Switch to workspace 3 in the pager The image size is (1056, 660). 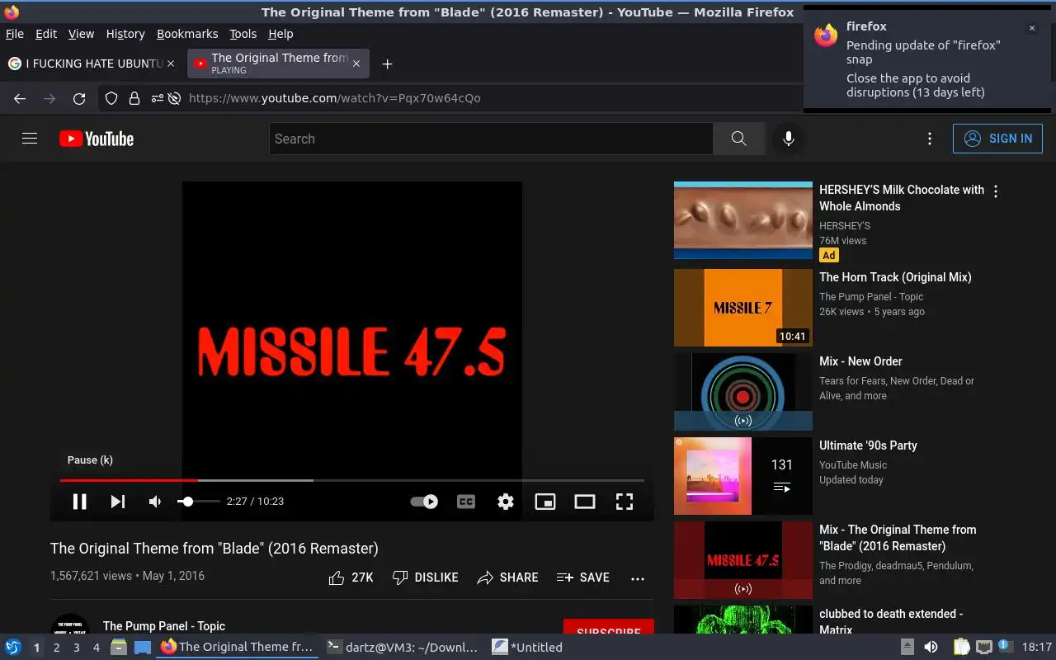pyautogui.click(x=76, y=648)
